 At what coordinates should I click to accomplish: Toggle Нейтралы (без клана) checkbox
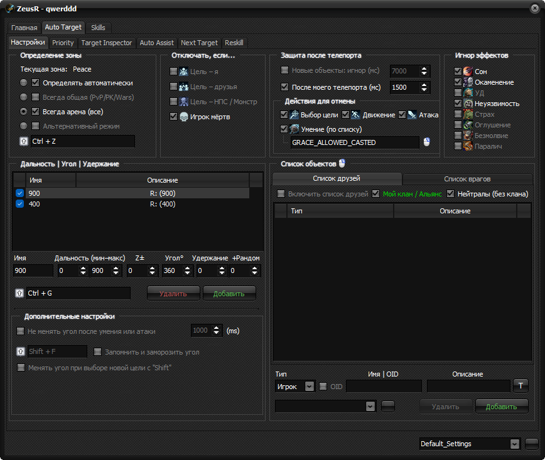[x=450, y=193]
